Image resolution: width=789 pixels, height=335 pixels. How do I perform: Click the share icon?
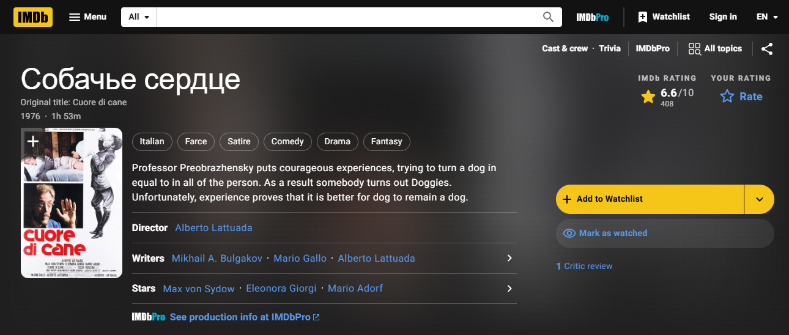click(767, 49)
